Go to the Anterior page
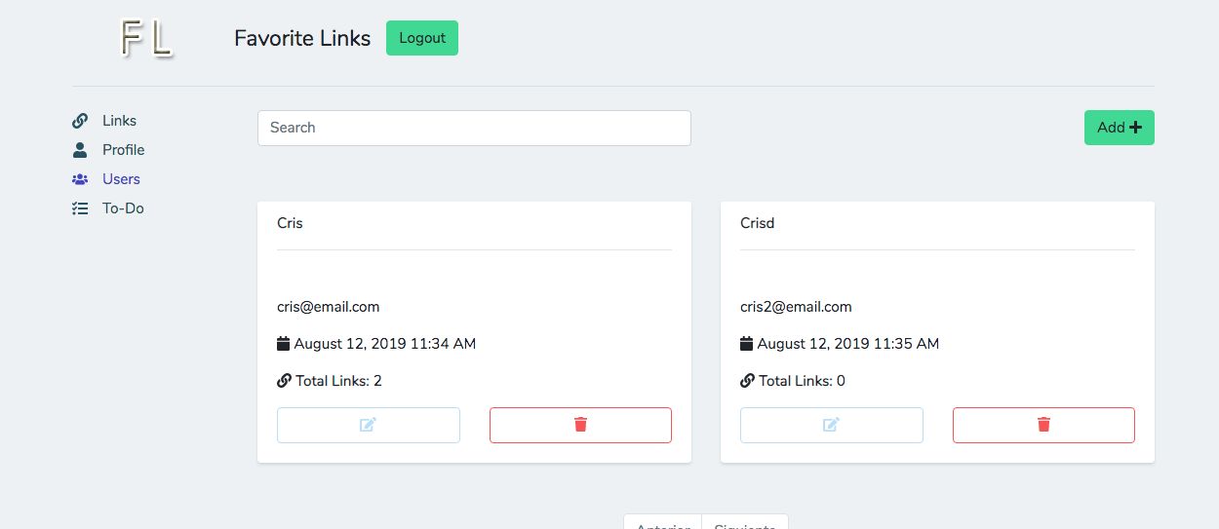 (663, 523)
